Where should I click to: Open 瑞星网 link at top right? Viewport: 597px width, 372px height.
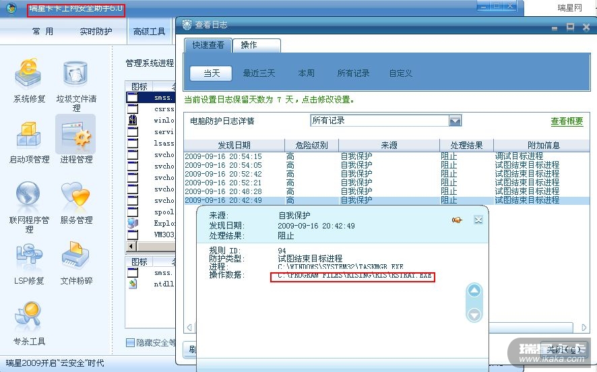click(569, 7)
